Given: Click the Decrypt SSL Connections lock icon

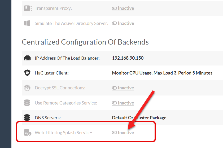Looking at the screenshot, I should coord(27,88).
